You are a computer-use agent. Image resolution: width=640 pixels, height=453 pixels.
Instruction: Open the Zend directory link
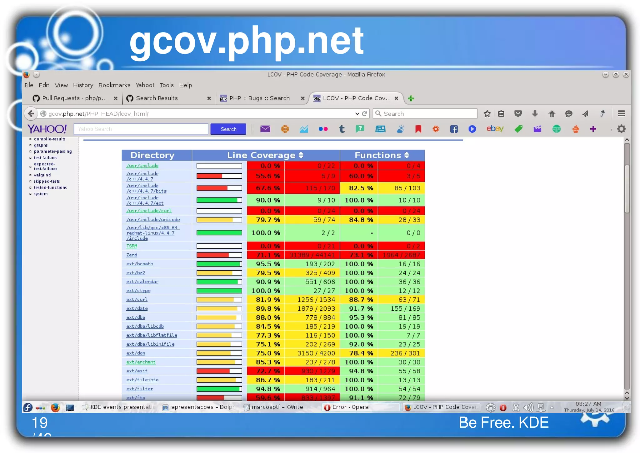pos(132,255)
